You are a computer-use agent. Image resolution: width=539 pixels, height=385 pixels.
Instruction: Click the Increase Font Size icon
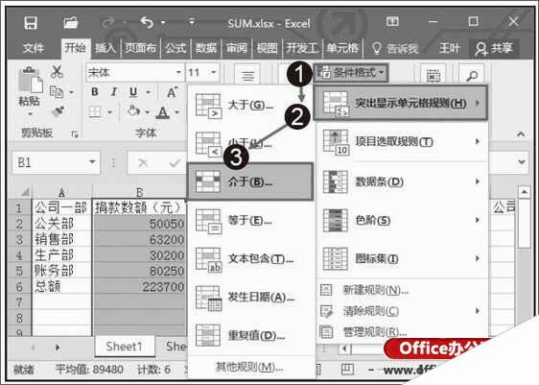[172, 92]
